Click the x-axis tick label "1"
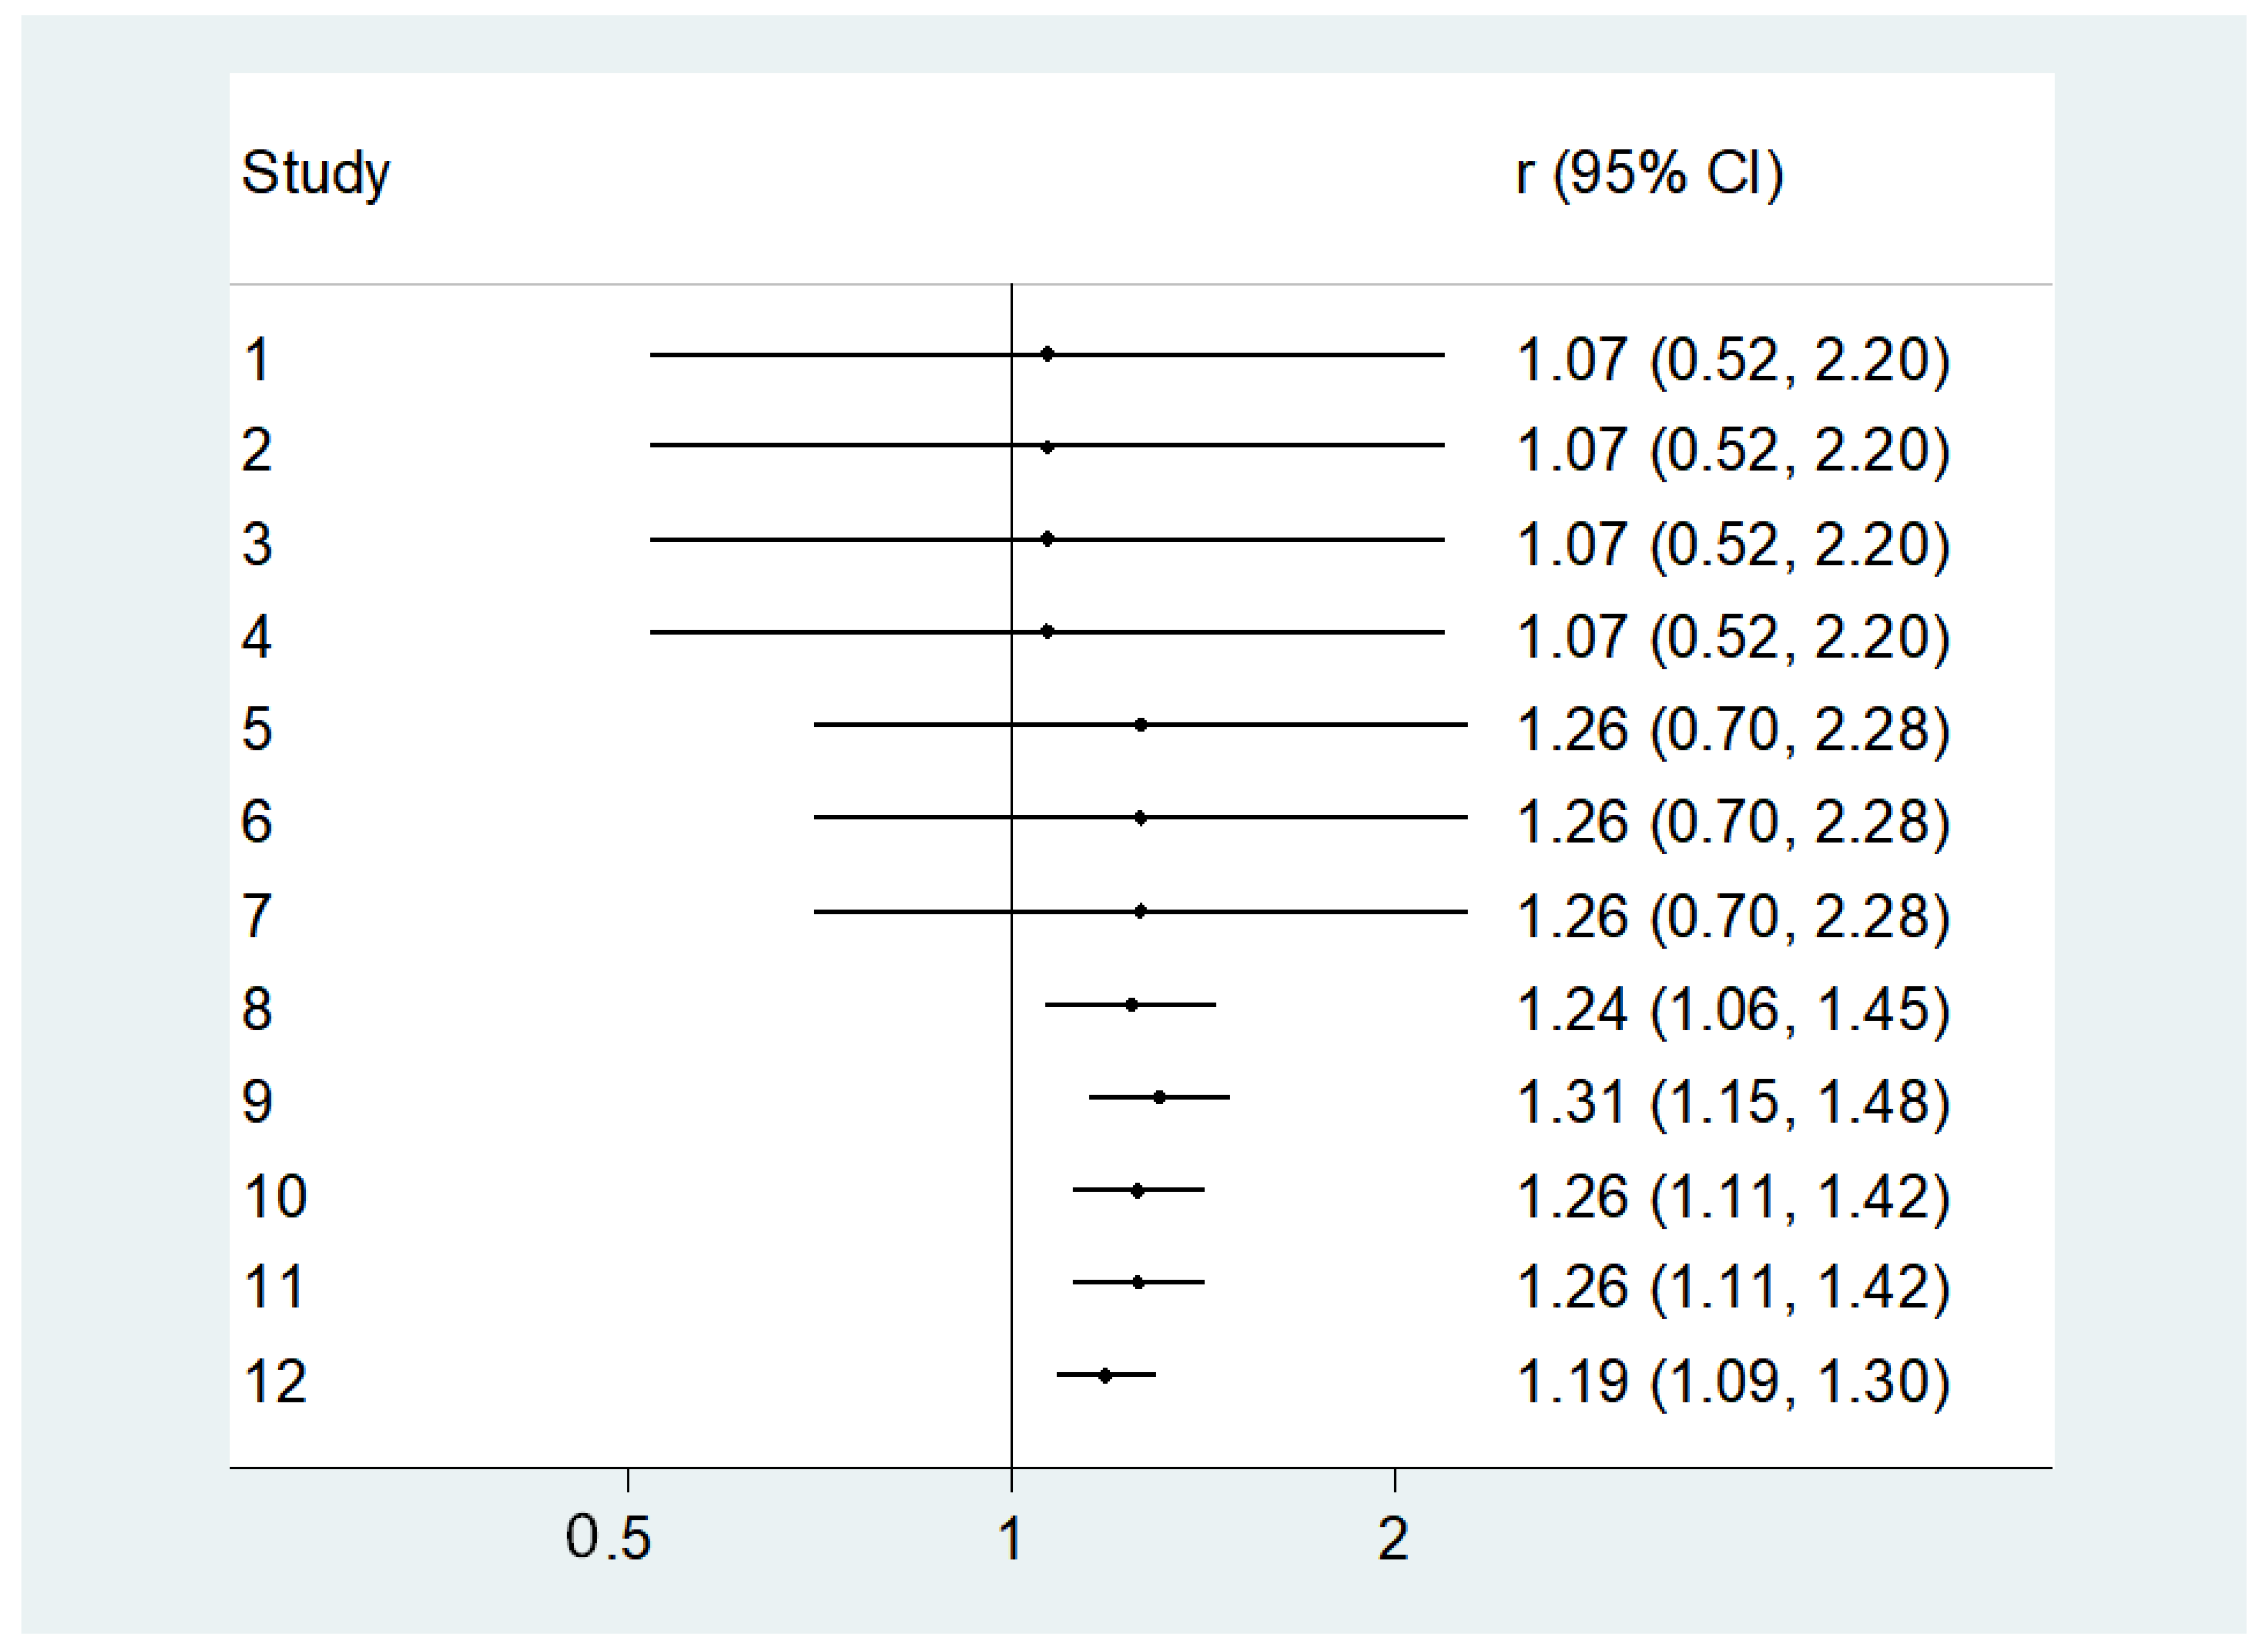This screenshot has height=1651, width=2268. [x=1010, y=1538]
